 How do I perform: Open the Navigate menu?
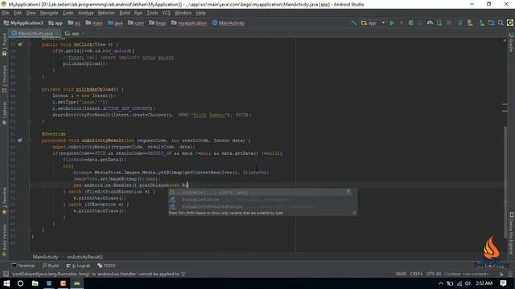(x=49, y=13)
